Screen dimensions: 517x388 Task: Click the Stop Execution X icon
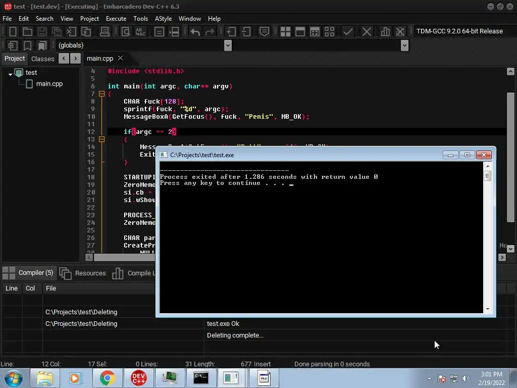click(x=367, y=32)
